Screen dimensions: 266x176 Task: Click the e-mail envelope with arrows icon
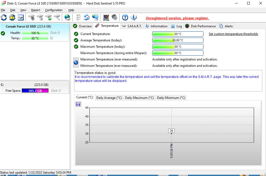(x=87, y=17)
